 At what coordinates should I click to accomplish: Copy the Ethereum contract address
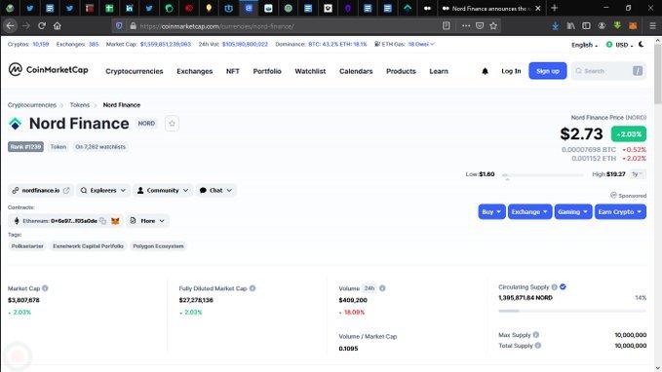tap(102, 221)
